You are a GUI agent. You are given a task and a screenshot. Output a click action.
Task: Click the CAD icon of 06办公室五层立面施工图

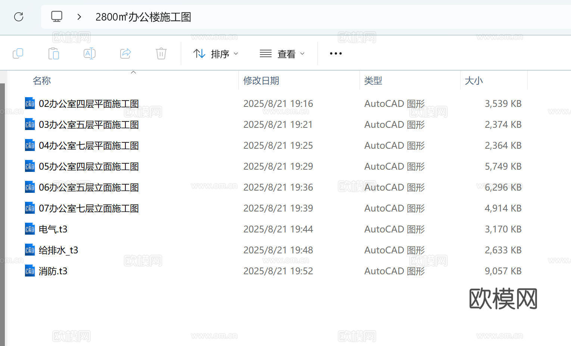pyautogui.click(x=30, y=187)
